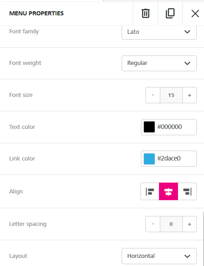Decrease font size with minus button
Viewport: 204px width, 266px height.
(153, 95)
